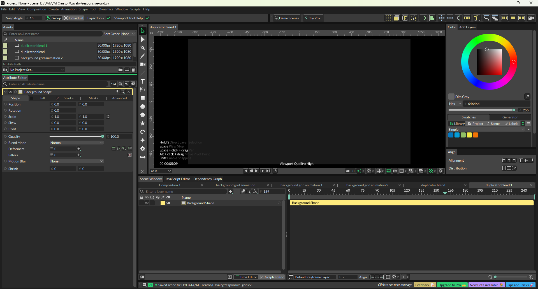
Task: Open the Sort Order dropdown
Action: tap(128, 34)
